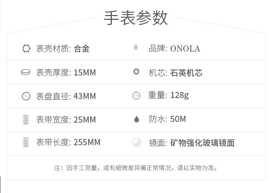Click the 128g weight value
Screen dimensions: 270x193
[179, 95]
